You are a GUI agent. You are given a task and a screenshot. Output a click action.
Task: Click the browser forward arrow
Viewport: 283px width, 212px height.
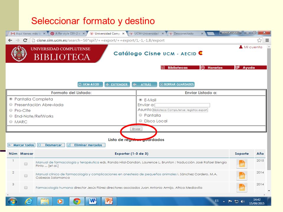[x=17, y=40]
